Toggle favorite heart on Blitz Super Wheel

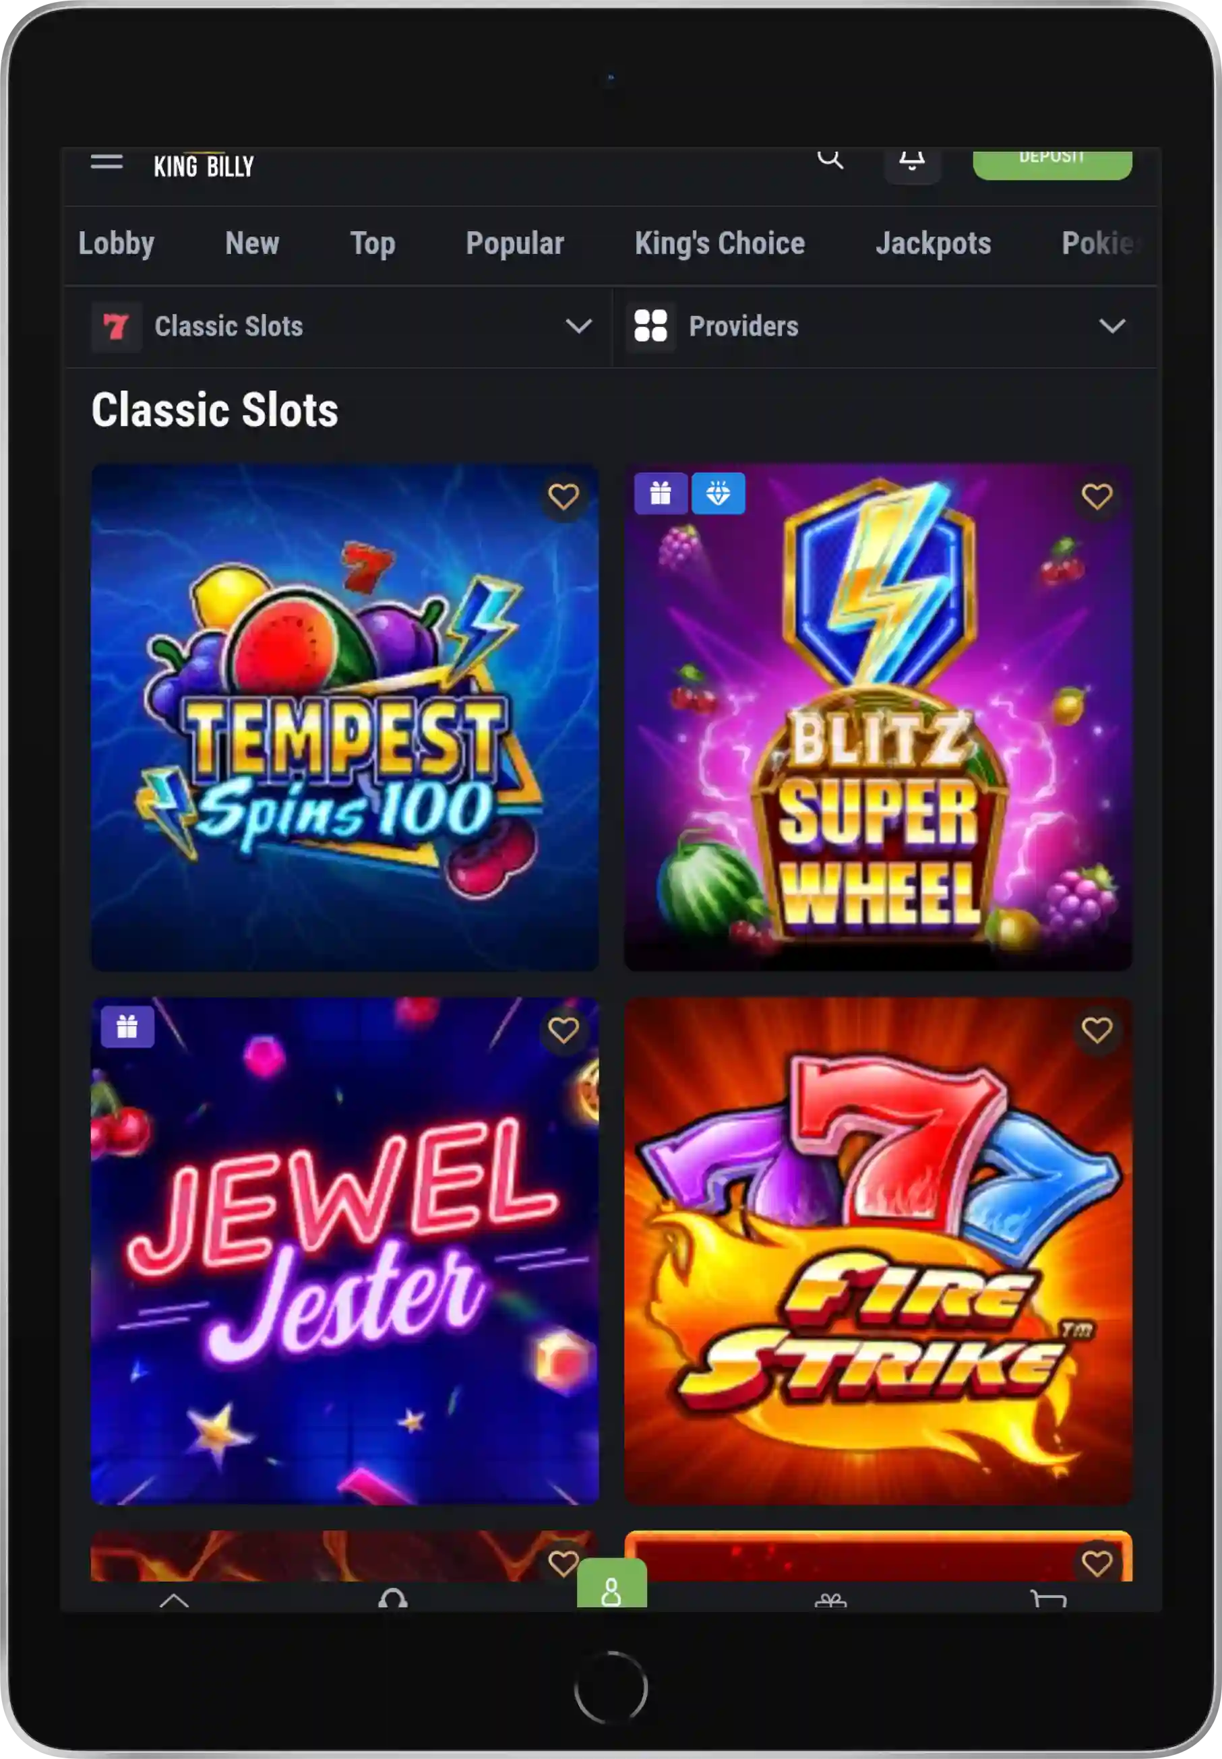pos(1097,497)
